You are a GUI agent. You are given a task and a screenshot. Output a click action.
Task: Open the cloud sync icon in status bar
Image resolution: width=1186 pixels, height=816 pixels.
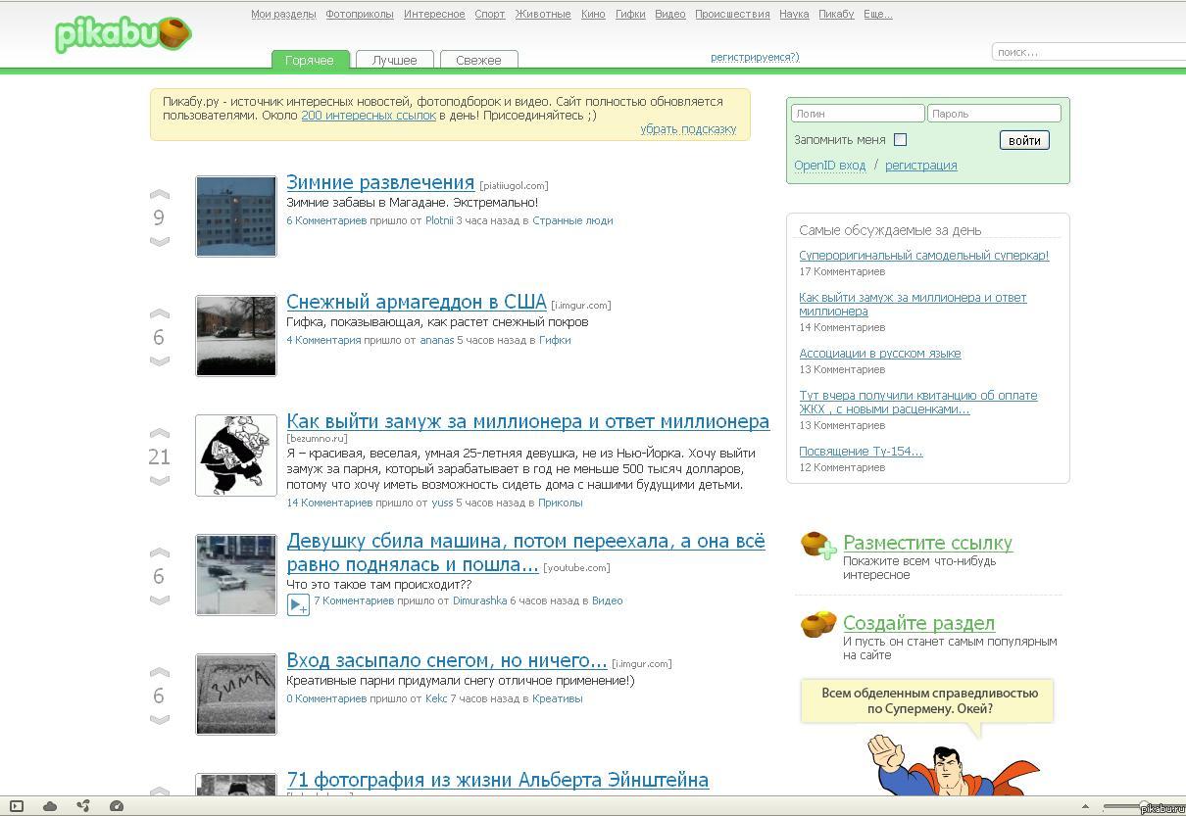tap(50, 806)
